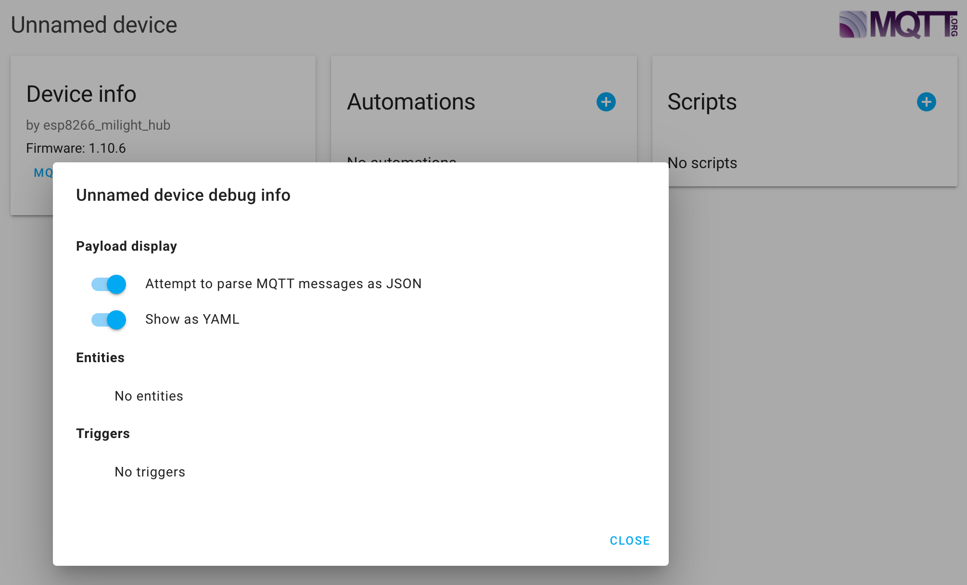The height and width of the screenshot is (585, 967).
Task: Click the plus icon to add an automation
Action: 606,101
